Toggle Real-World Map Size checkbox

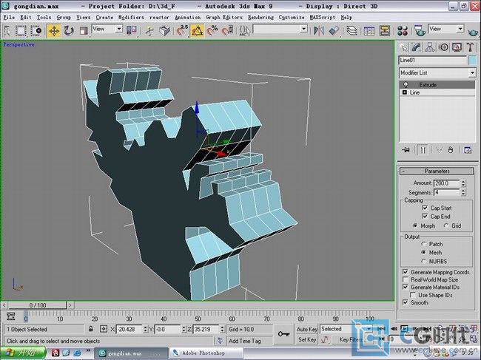point(406,279)
